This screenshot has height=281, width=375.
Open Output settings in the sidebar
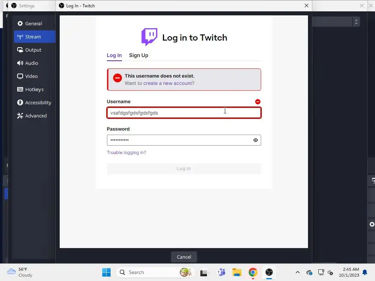click(34, 50)
